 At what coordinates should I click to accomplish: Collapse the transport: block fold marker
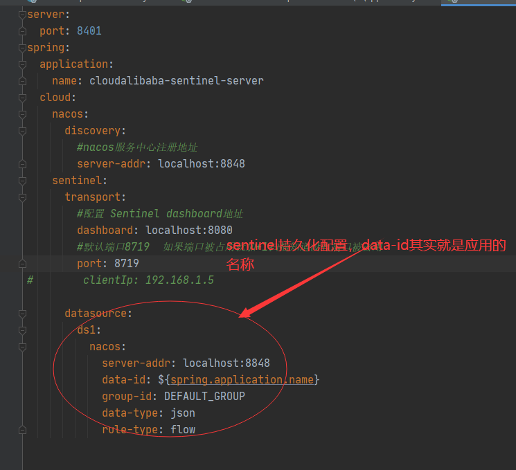22,197
